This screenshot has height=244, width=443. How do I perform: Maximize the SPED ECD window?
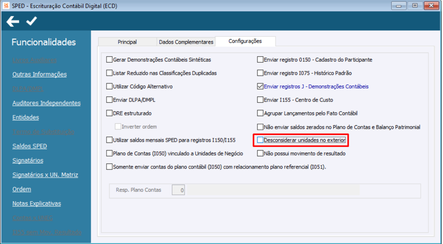tap(415, 6)
